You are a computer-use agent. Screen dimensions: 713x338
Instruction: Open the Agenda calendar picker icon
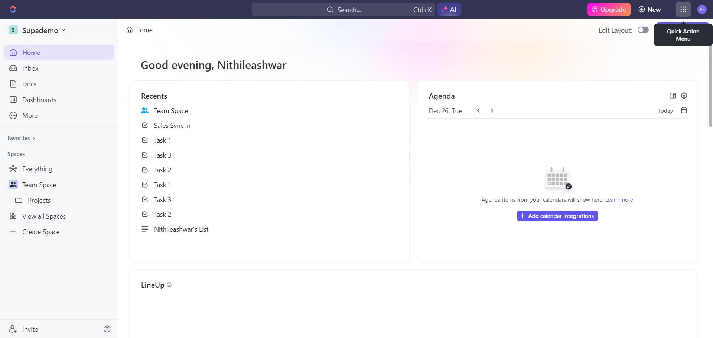[684, 110]
